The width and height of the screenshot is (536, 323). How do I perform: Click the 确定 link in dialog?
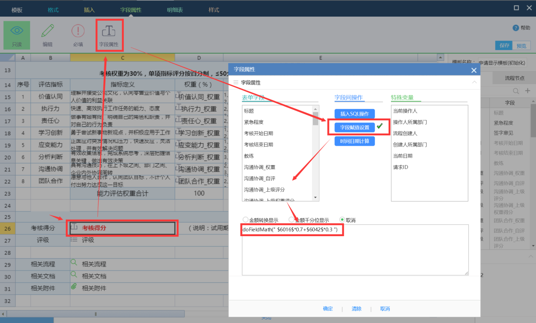point(328,309)
